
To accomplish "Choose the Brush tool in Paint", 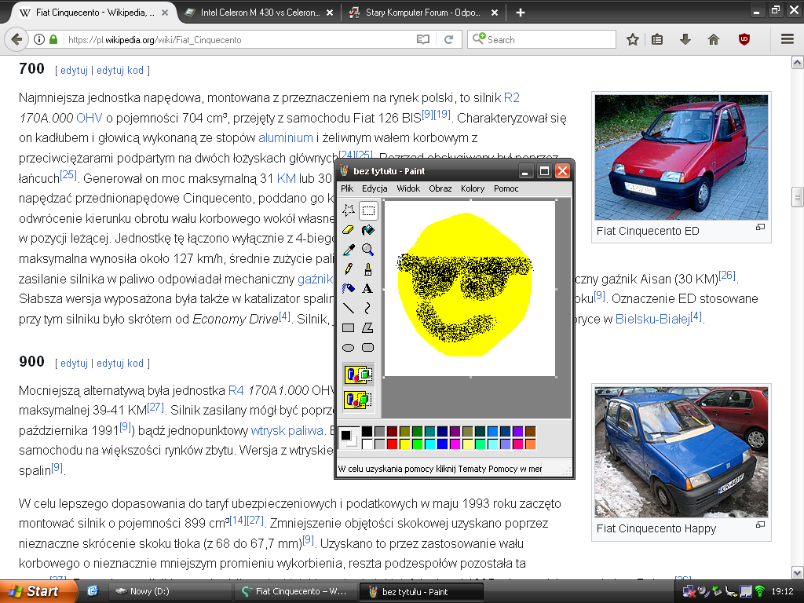I will [367, 269].
